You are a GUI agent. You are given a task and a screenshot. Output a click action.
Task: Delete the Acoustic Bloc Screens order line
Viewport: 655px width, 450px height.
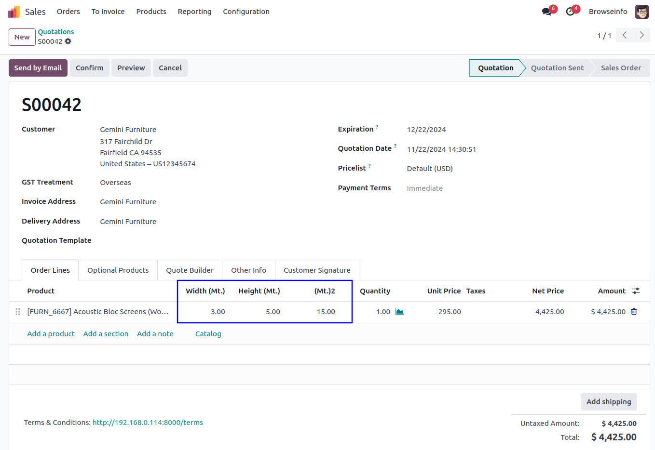click(x=634, y=312)
